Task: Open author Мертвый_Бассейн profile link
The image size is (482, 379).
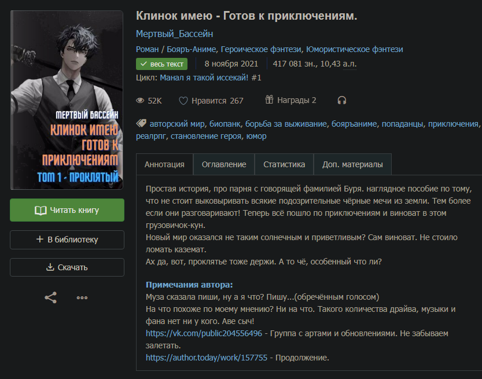Action: (x=175, y=34)
